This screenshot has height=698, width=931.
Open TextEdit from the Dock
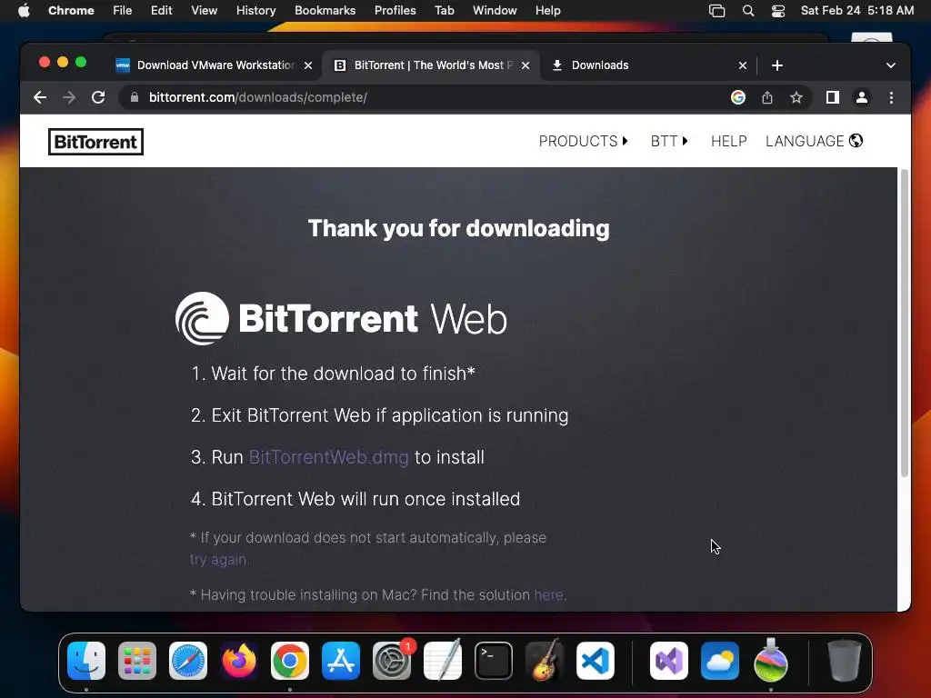point(443,661)
